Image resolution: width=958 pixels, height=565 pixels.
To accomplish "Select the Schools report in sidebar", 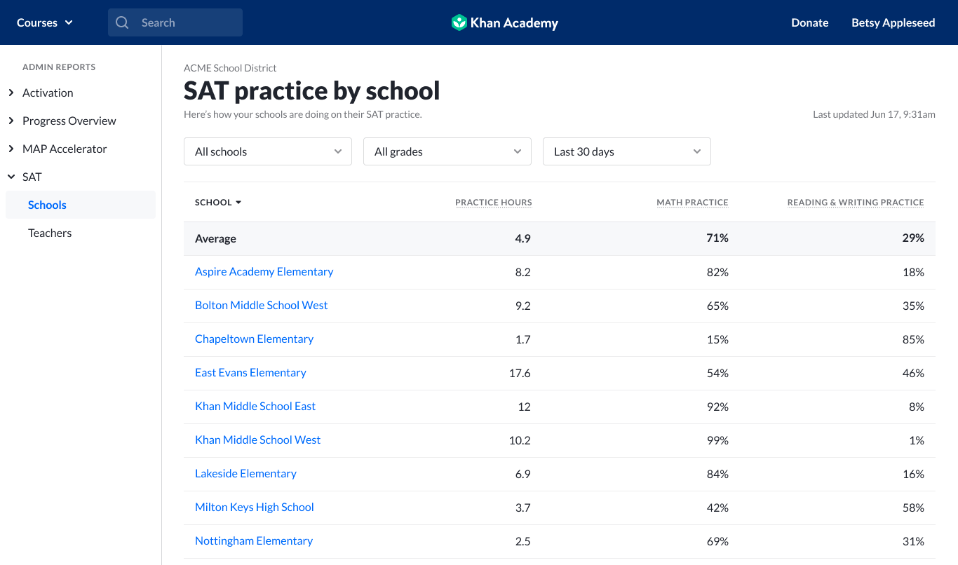I will (x=47, y=205).
